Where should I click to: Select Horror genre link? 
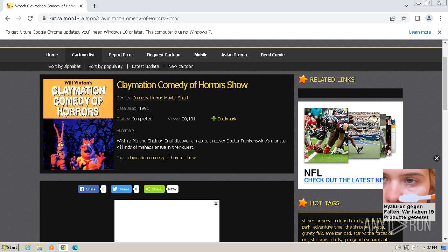point(156,98)
